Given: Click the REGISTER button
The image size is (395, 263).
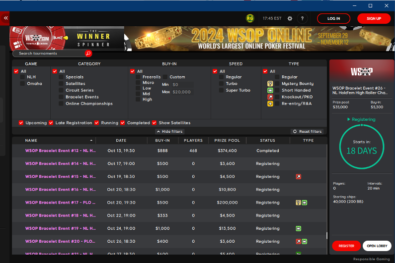Looking at the screenshot, I should point(346,246).
